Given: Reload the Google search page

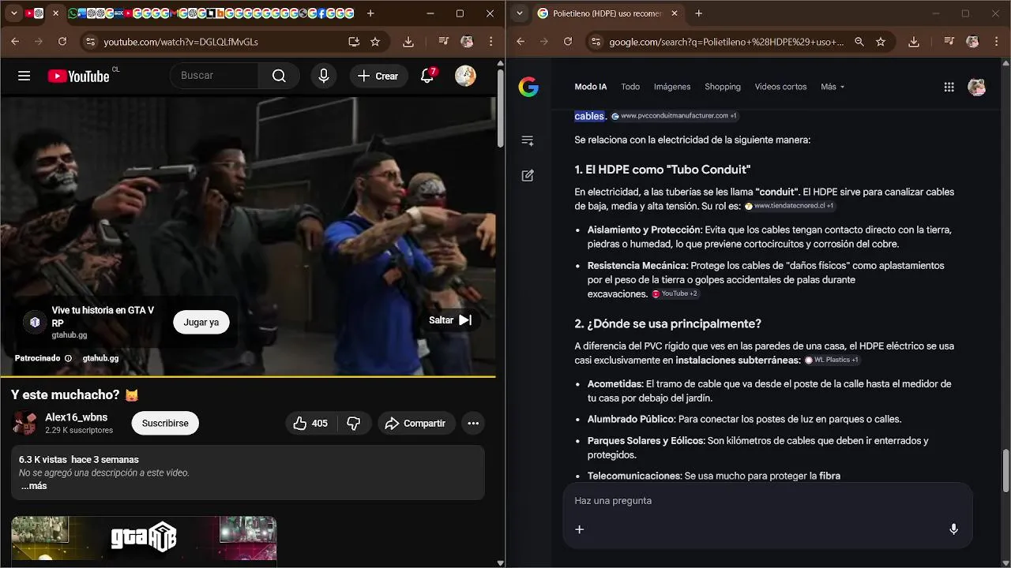Looking at the screenshot, I should pos(568,42).
